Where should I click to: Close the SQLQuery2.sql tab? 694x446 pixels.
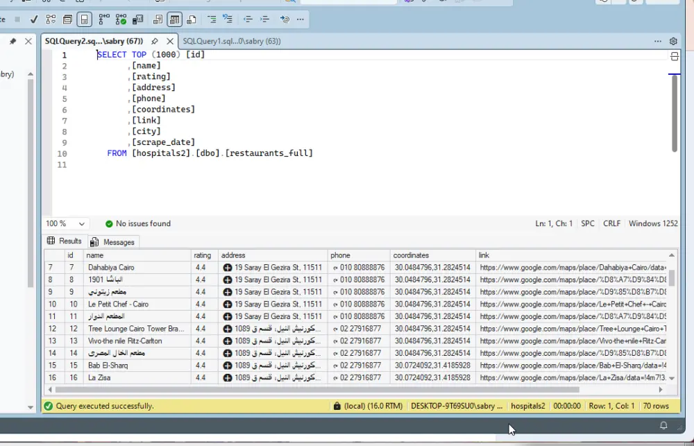170,41
